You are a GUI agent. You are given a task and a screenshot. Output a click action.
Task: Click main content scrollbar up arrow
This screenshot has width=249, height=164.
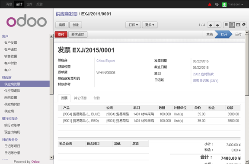tap(247, 32)
